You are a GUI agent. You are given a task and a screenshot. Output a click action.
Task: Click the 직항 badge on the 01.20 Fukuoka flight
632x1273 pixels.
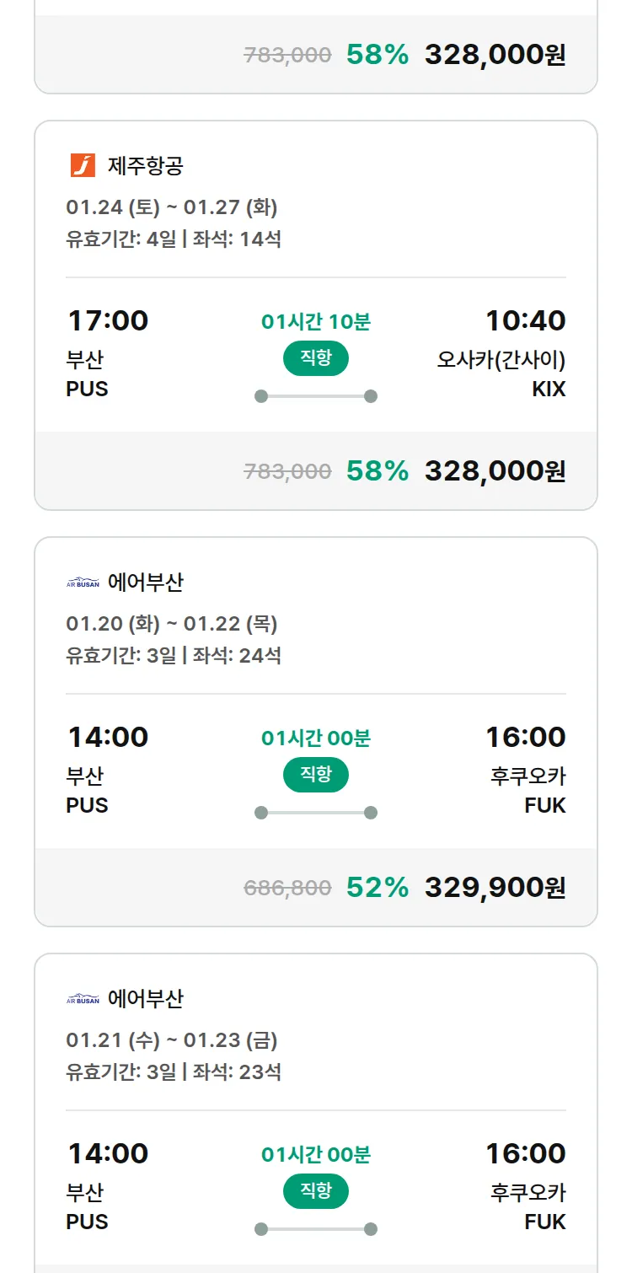316,775
